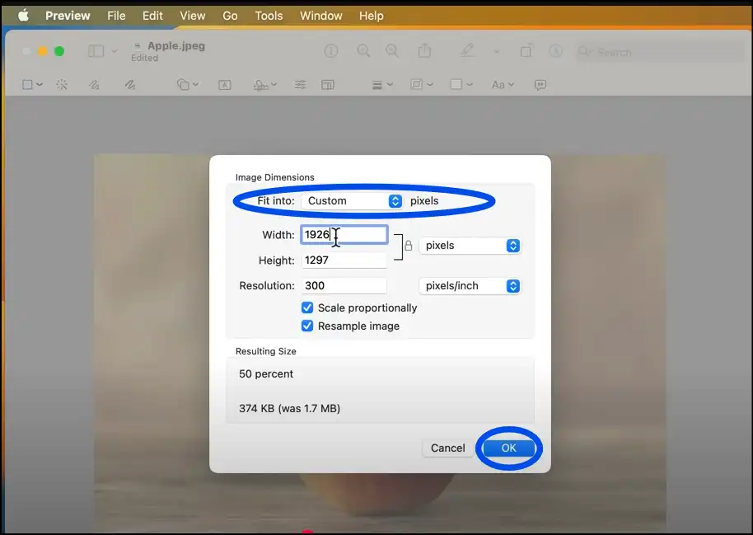Open the Window menu
Screen dimensions: 753x535
click(320, 16)
